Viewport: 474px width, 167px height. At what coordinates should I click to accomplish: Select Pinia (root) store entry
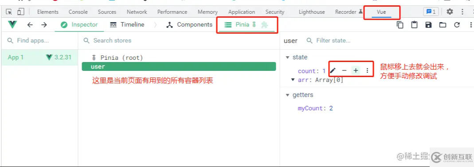click(x=178, y=58)
